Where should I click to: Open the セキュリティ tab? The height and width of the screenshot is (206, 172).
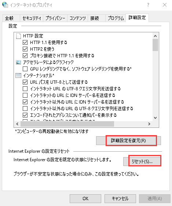(32, 18)
